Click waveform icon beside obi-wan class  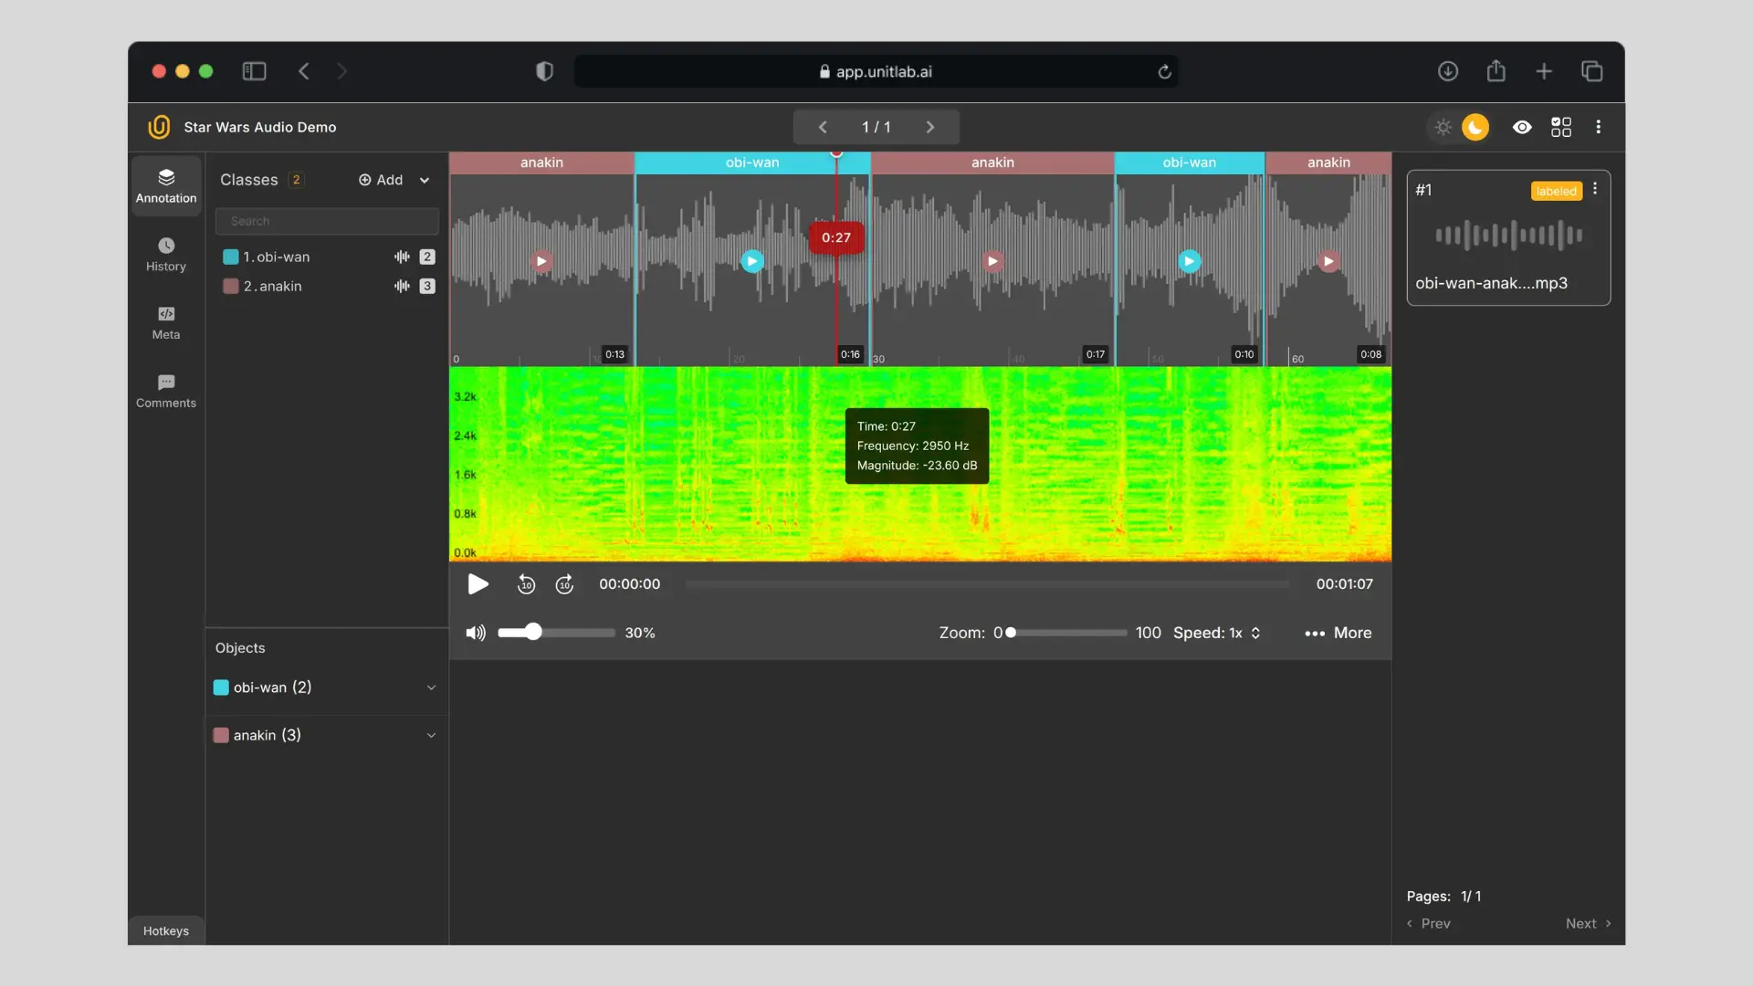coord(402,257)
